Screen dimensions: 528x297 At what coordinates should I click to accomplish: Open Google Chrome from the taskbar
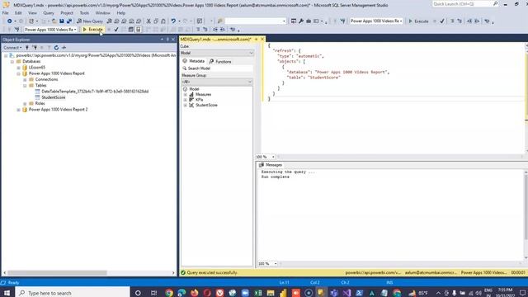pos(169,293)
